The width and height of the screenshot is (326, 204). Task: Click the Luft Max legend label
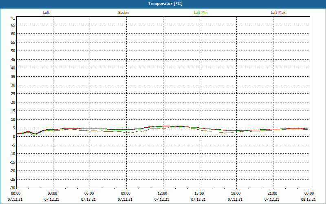[x=278, y=13]
